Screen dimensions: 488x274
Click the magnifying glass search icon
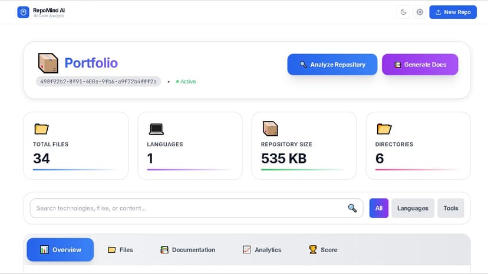tap(352, 208)
